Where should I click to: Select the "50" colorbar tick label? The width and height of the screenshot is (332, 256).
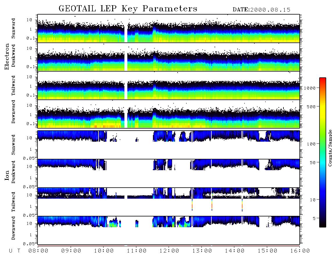[x=313, y=163]
